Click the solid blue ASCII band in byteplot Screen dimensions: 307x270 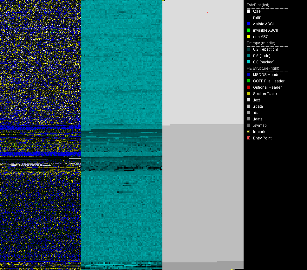coord(41,154)
